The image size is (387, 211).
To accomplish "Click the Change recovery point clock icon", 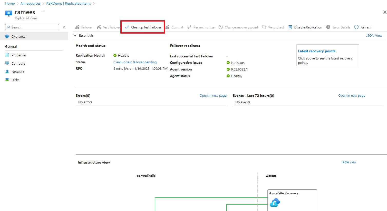I will tap(221, 27).
